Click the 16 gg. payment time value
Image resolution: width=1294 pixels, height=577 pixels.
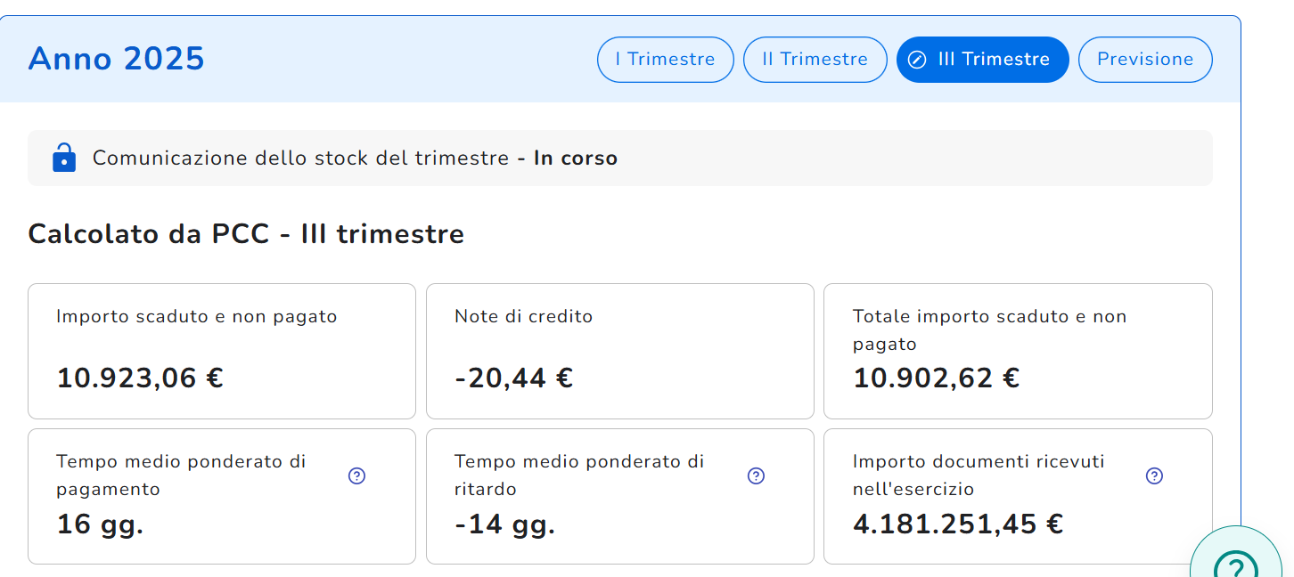click(x=100, y=524)
